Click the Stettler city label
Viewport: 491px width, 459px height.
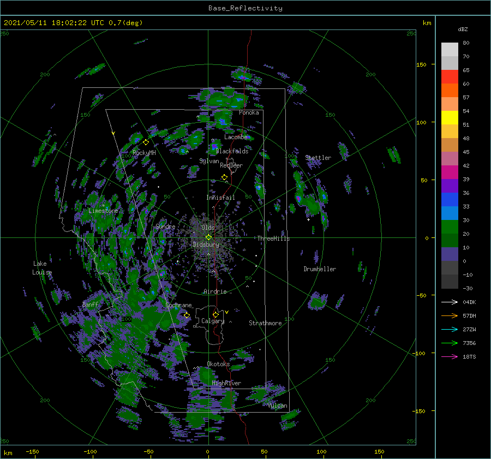318,158
